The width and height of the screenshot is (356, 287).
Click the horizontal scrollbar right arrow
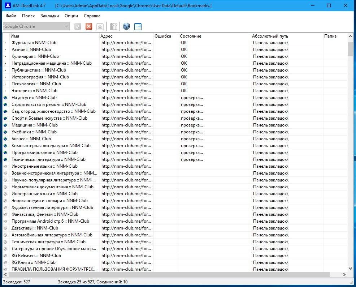344,274
